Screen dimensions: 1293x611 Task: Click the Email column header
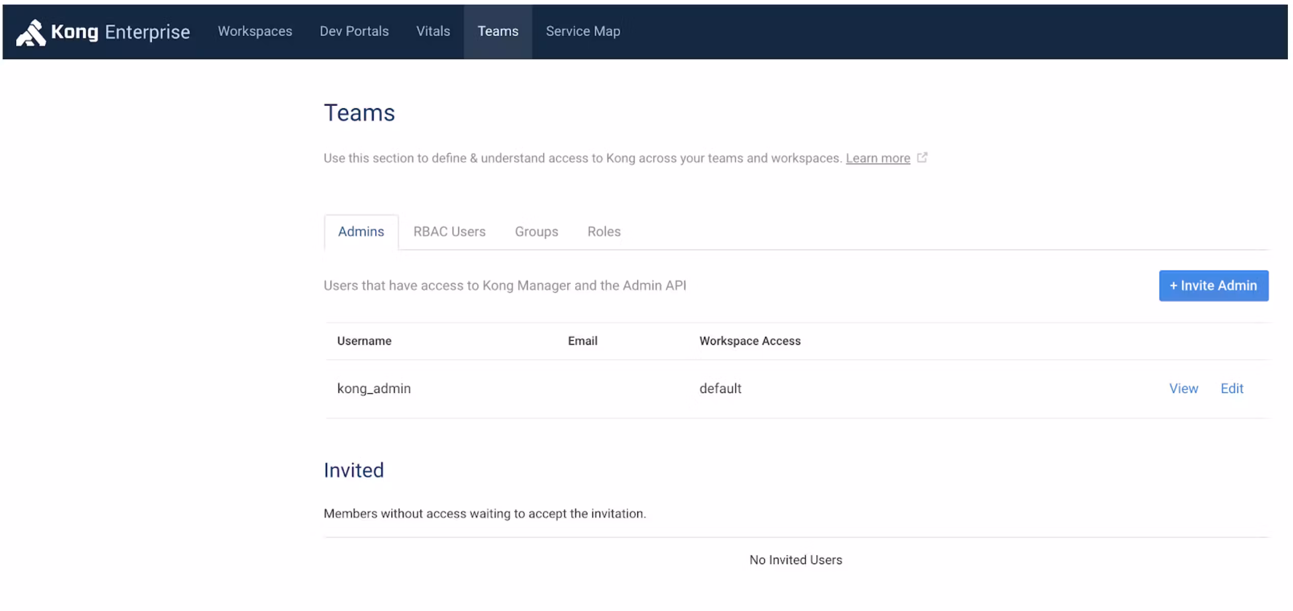pos(582,341)
